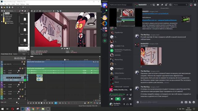This screenshot has width=198, height=111.
Task: Show pinned messages in Discord
Action: click(162, 5)
